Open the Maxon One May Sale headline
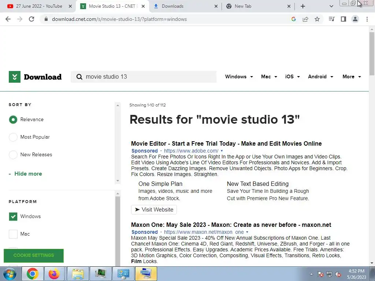The width and height of the screenshot is (375, 281). click(x=231, y=225)
